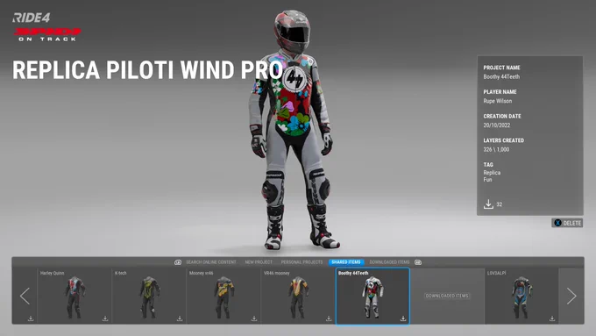The height and width of the screenshot is (336, 596).
Task: Click the right bumper icon beside the tabs
Action: (418, 262)
